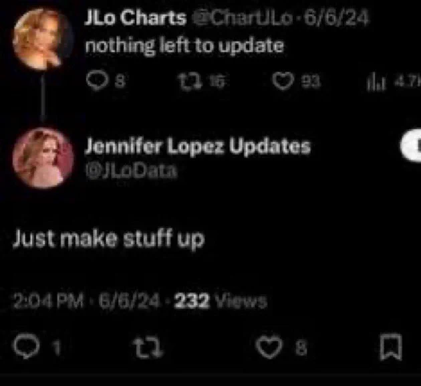Bookmark the Jennifer Lopez Updates tweet
421x386 pixels.
tap(391, 347)
